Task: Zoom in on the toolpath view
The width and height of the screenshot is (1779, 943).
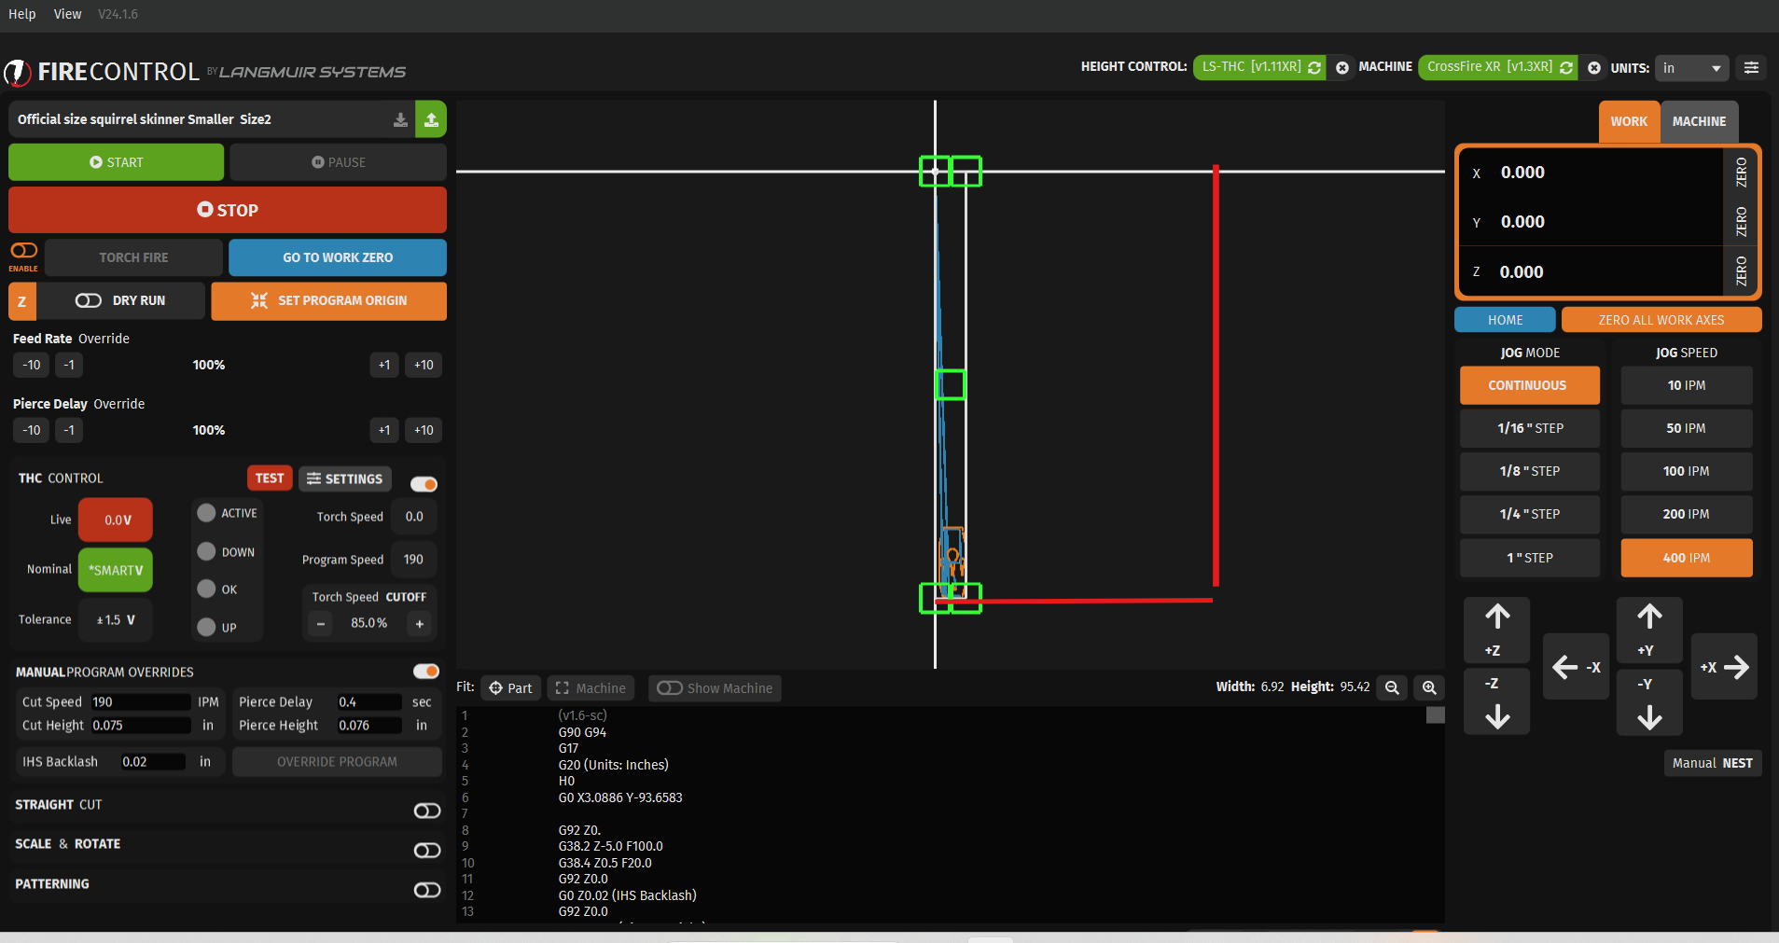Action: pyautogui.click(x=1428, y=687)
